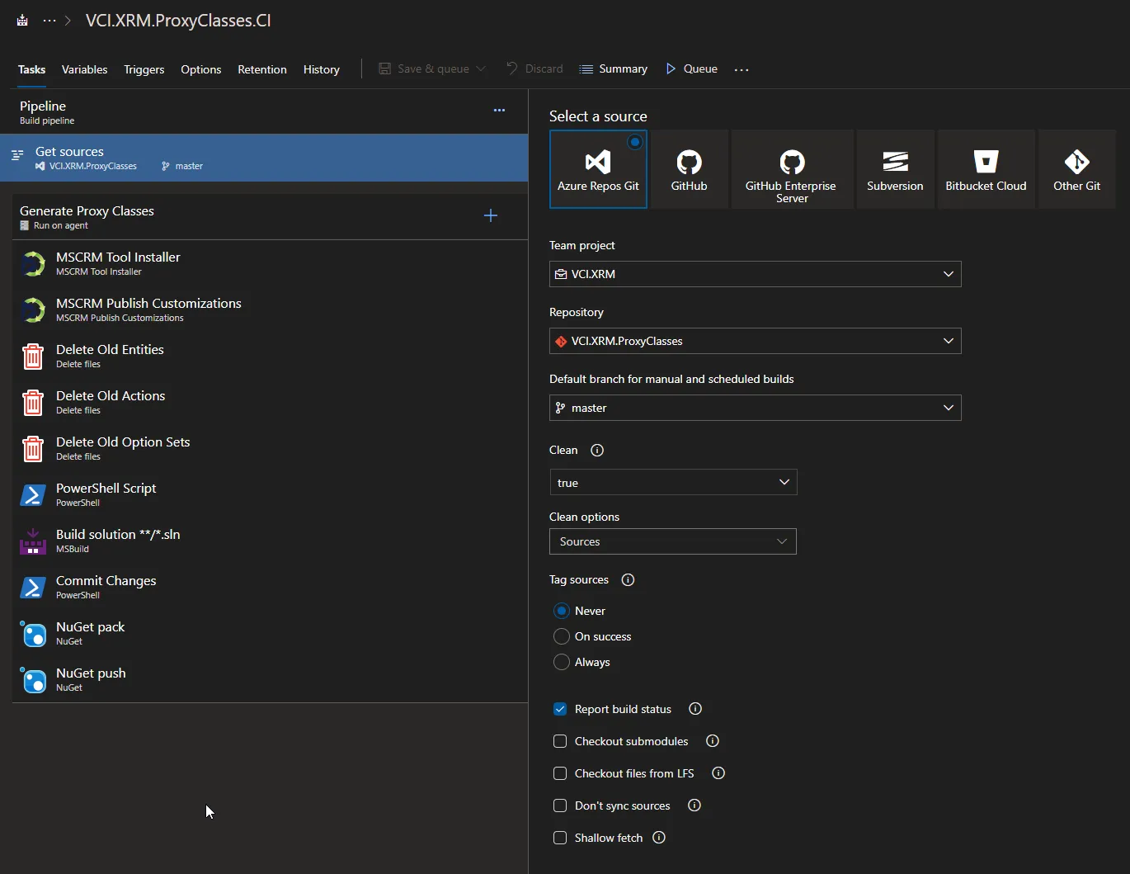
Task: Switch to the Variables tab
Action: point(84,69)
